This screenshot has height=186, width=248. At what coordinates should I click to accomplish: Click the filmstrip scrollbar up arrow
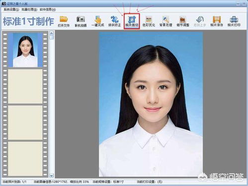pos(52,33)
